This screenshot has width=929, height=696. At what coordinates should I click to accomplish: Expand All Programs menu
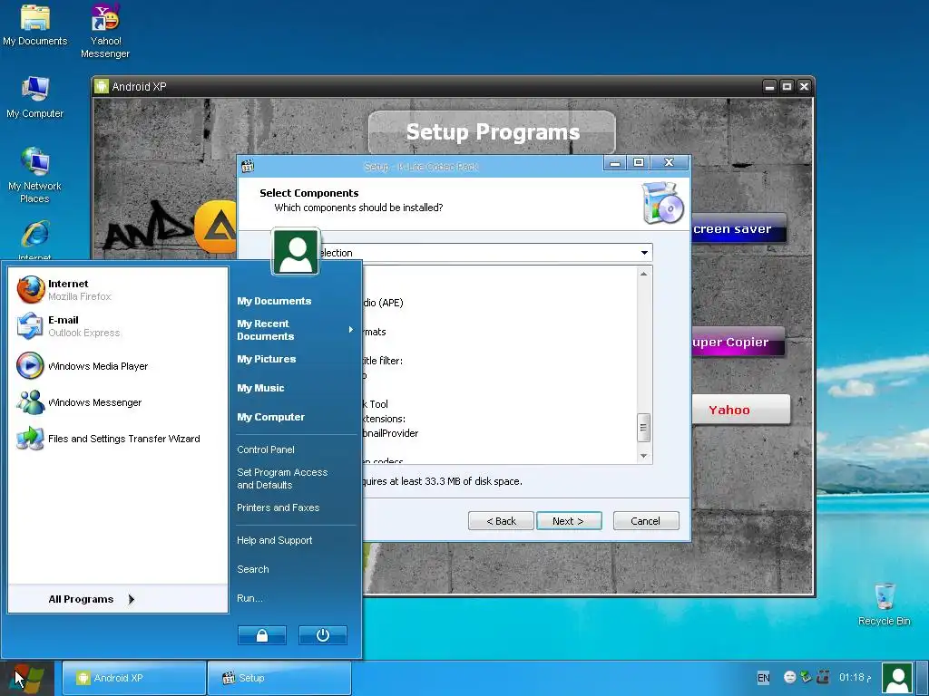(x=92, y=599)
